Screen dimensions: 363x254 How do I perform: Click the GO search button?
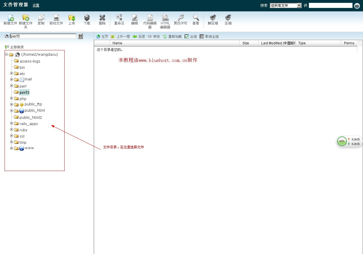357,6
